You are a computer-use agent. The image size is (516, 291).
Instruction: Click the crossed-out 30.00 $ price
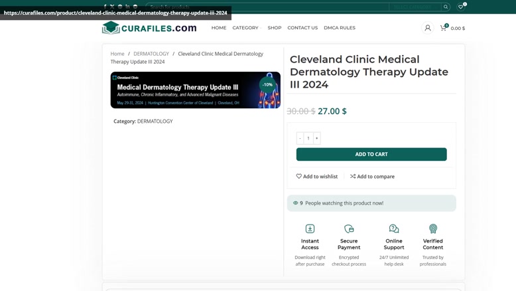point(301,111)
